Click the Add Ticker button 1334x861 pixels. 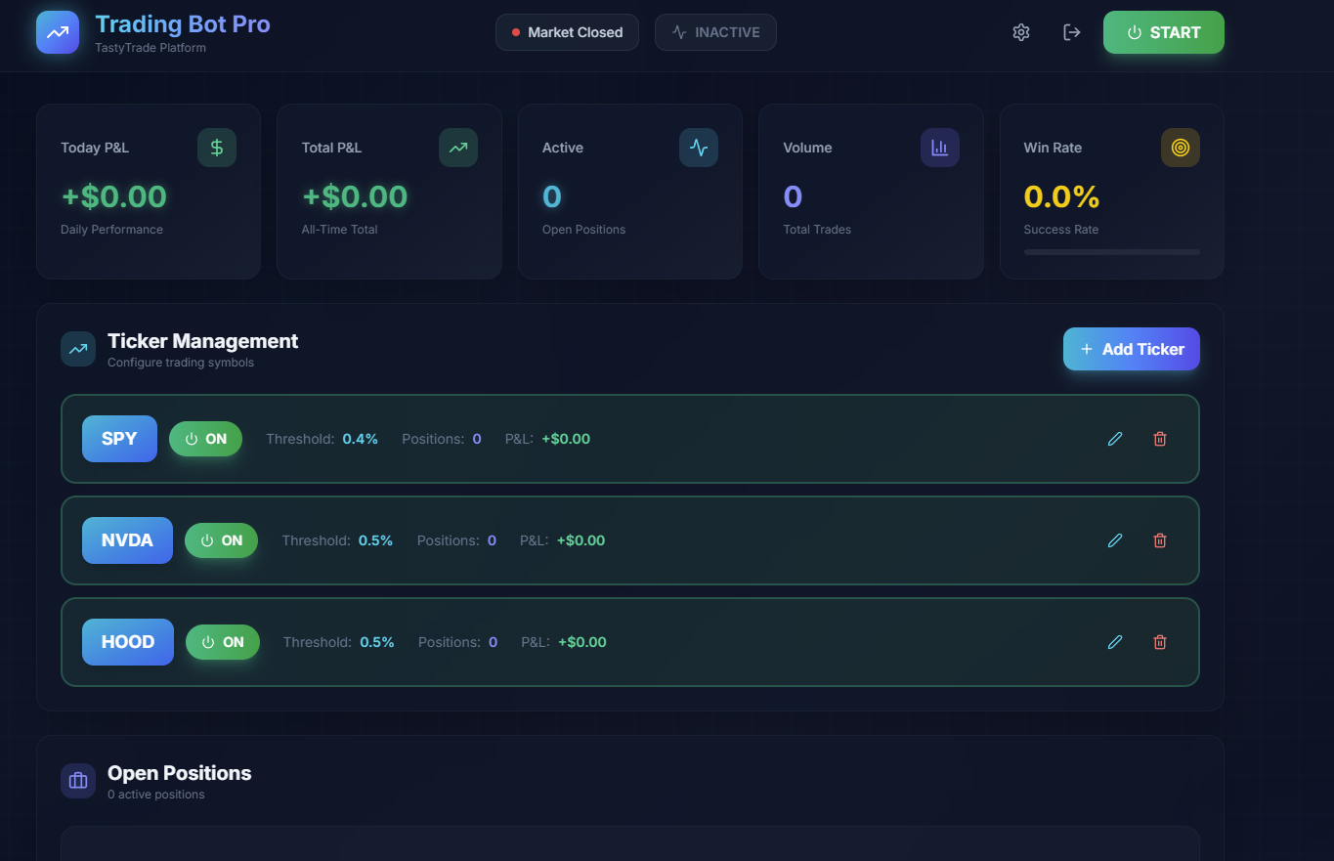point(1132,349)
